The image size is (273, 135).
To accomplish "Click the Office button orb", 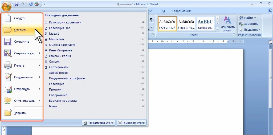I will coord(6,7).
